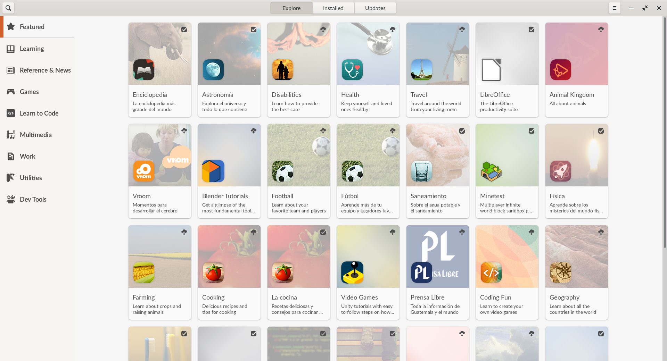Open the hamburger menu button
Image resolution: width=667 pixels, height=361 pixels.
point(614,8)
